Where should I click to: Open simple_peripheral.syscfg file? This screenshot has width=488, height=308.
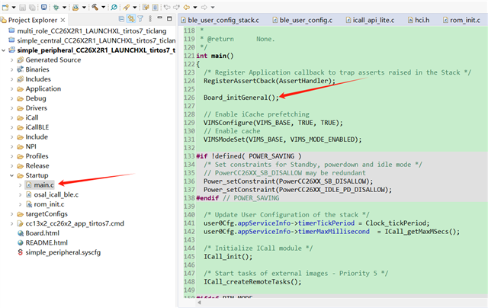[x=63, y=252]
